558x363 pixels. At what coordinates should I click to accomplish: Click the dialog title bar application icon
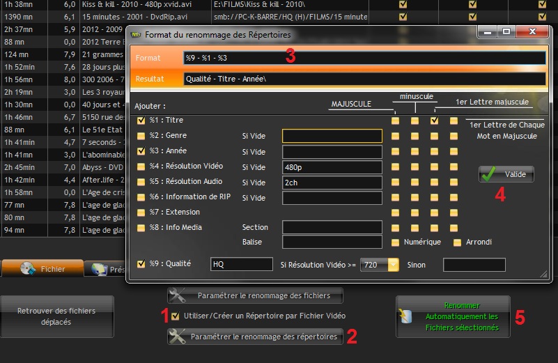(x=135, y=33)
